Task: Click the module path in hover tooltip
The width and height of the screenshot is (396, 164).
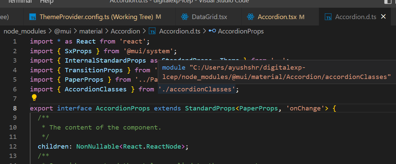Action: coord(276,72)
